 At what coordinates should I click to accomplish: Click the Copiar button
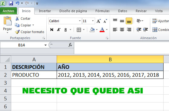click(23, 25)
